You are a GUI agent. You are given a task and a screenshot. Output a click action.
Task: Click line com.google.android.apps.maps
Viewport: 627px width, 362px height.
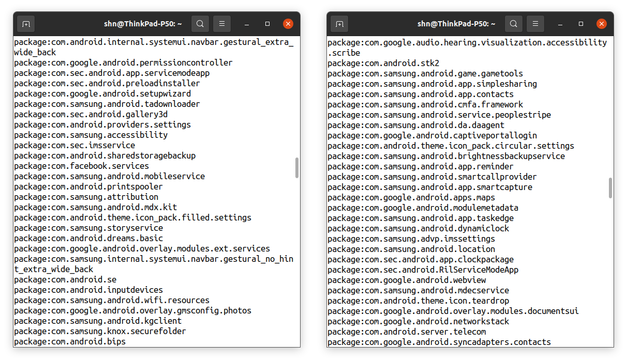pos(411,198)
